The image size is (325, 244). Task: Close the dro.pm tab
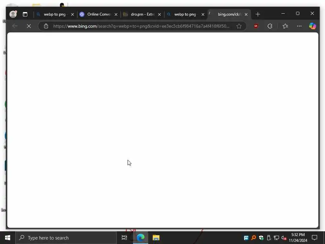coord(159,14)
